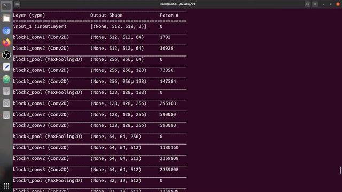Click 'block4_conv3 (Conv2D)' layer name
Image resolution: width=342 pixels, height=192 pixels.
click(41, 170)
